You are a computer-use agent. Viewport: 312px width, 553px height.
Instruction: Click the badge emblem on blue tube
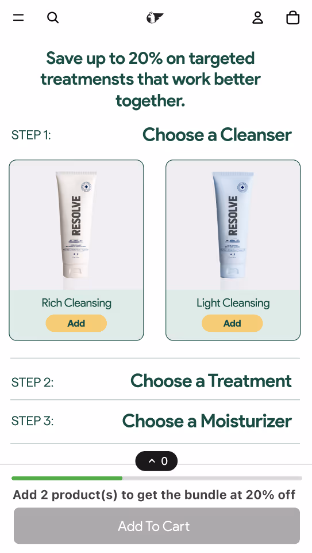(242, 187)
